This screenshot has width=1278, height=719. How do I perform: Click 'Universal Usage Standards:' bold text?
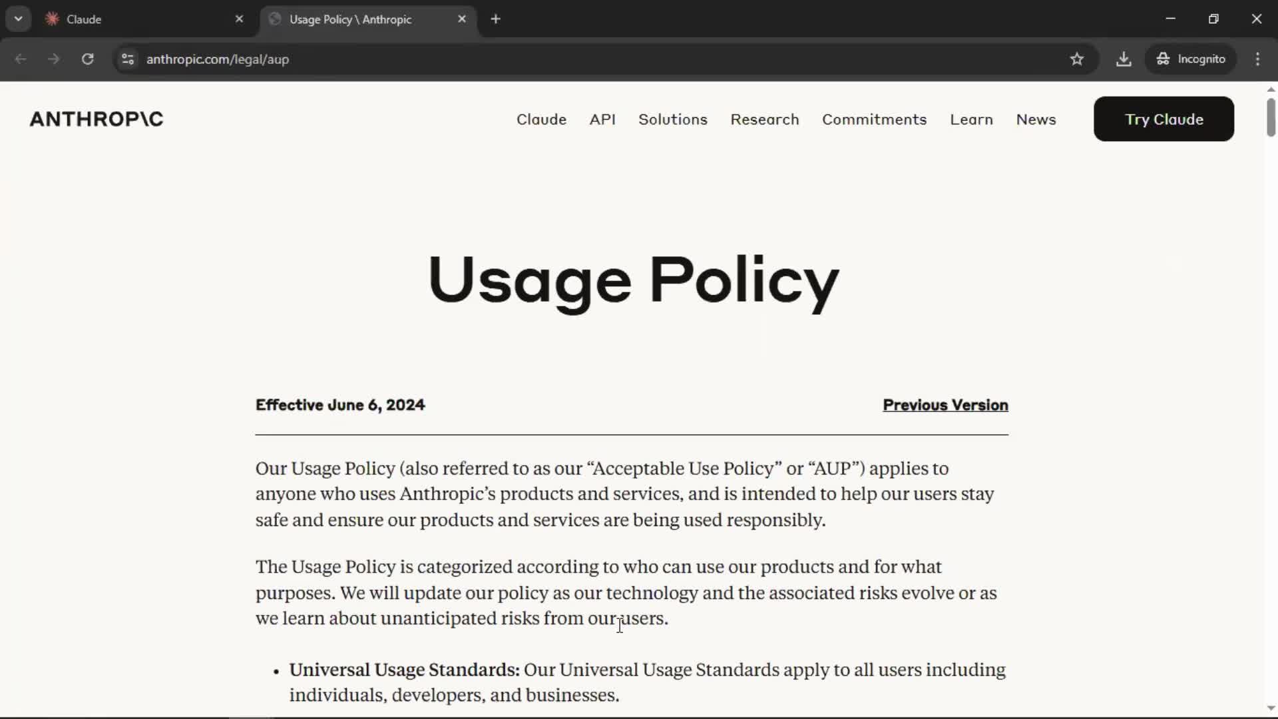(404, 670)
